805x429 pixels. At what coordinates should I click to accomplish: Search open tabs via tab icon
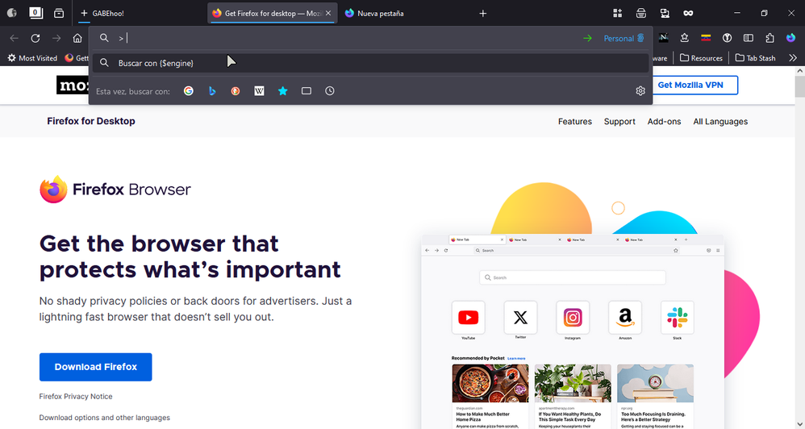point(307,91)
